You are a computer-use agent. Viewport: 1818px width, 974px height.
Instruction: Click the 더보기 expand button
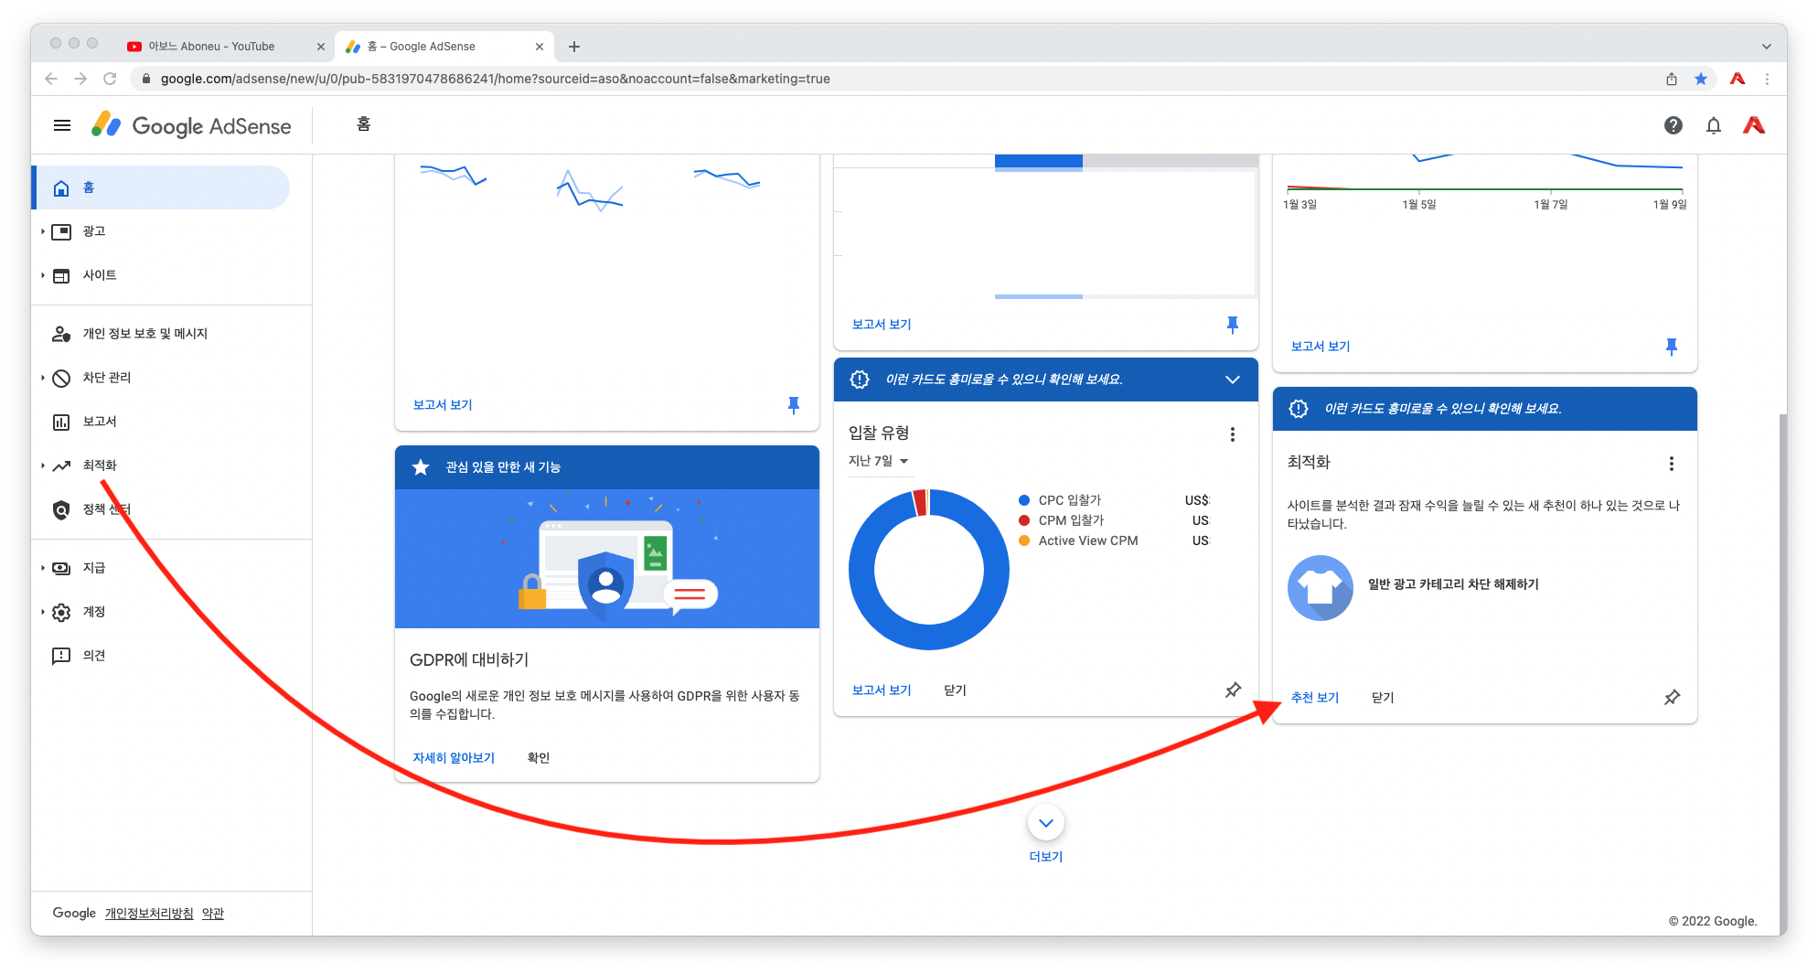(1045, 823)
